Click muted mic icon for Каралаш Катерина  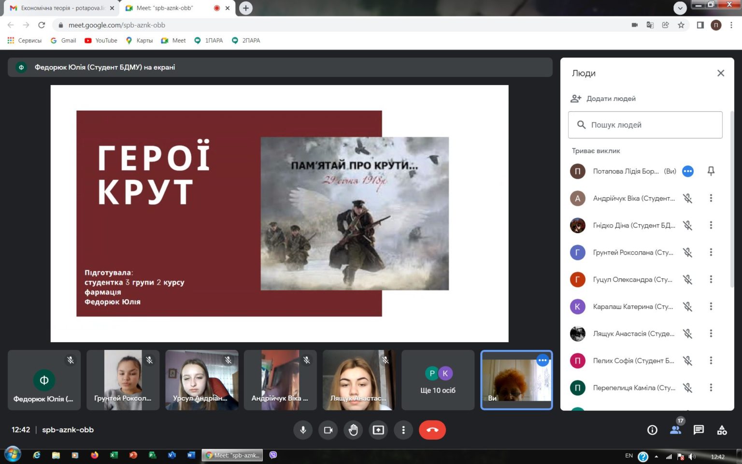pyautogui.click(x=687, y=306)
